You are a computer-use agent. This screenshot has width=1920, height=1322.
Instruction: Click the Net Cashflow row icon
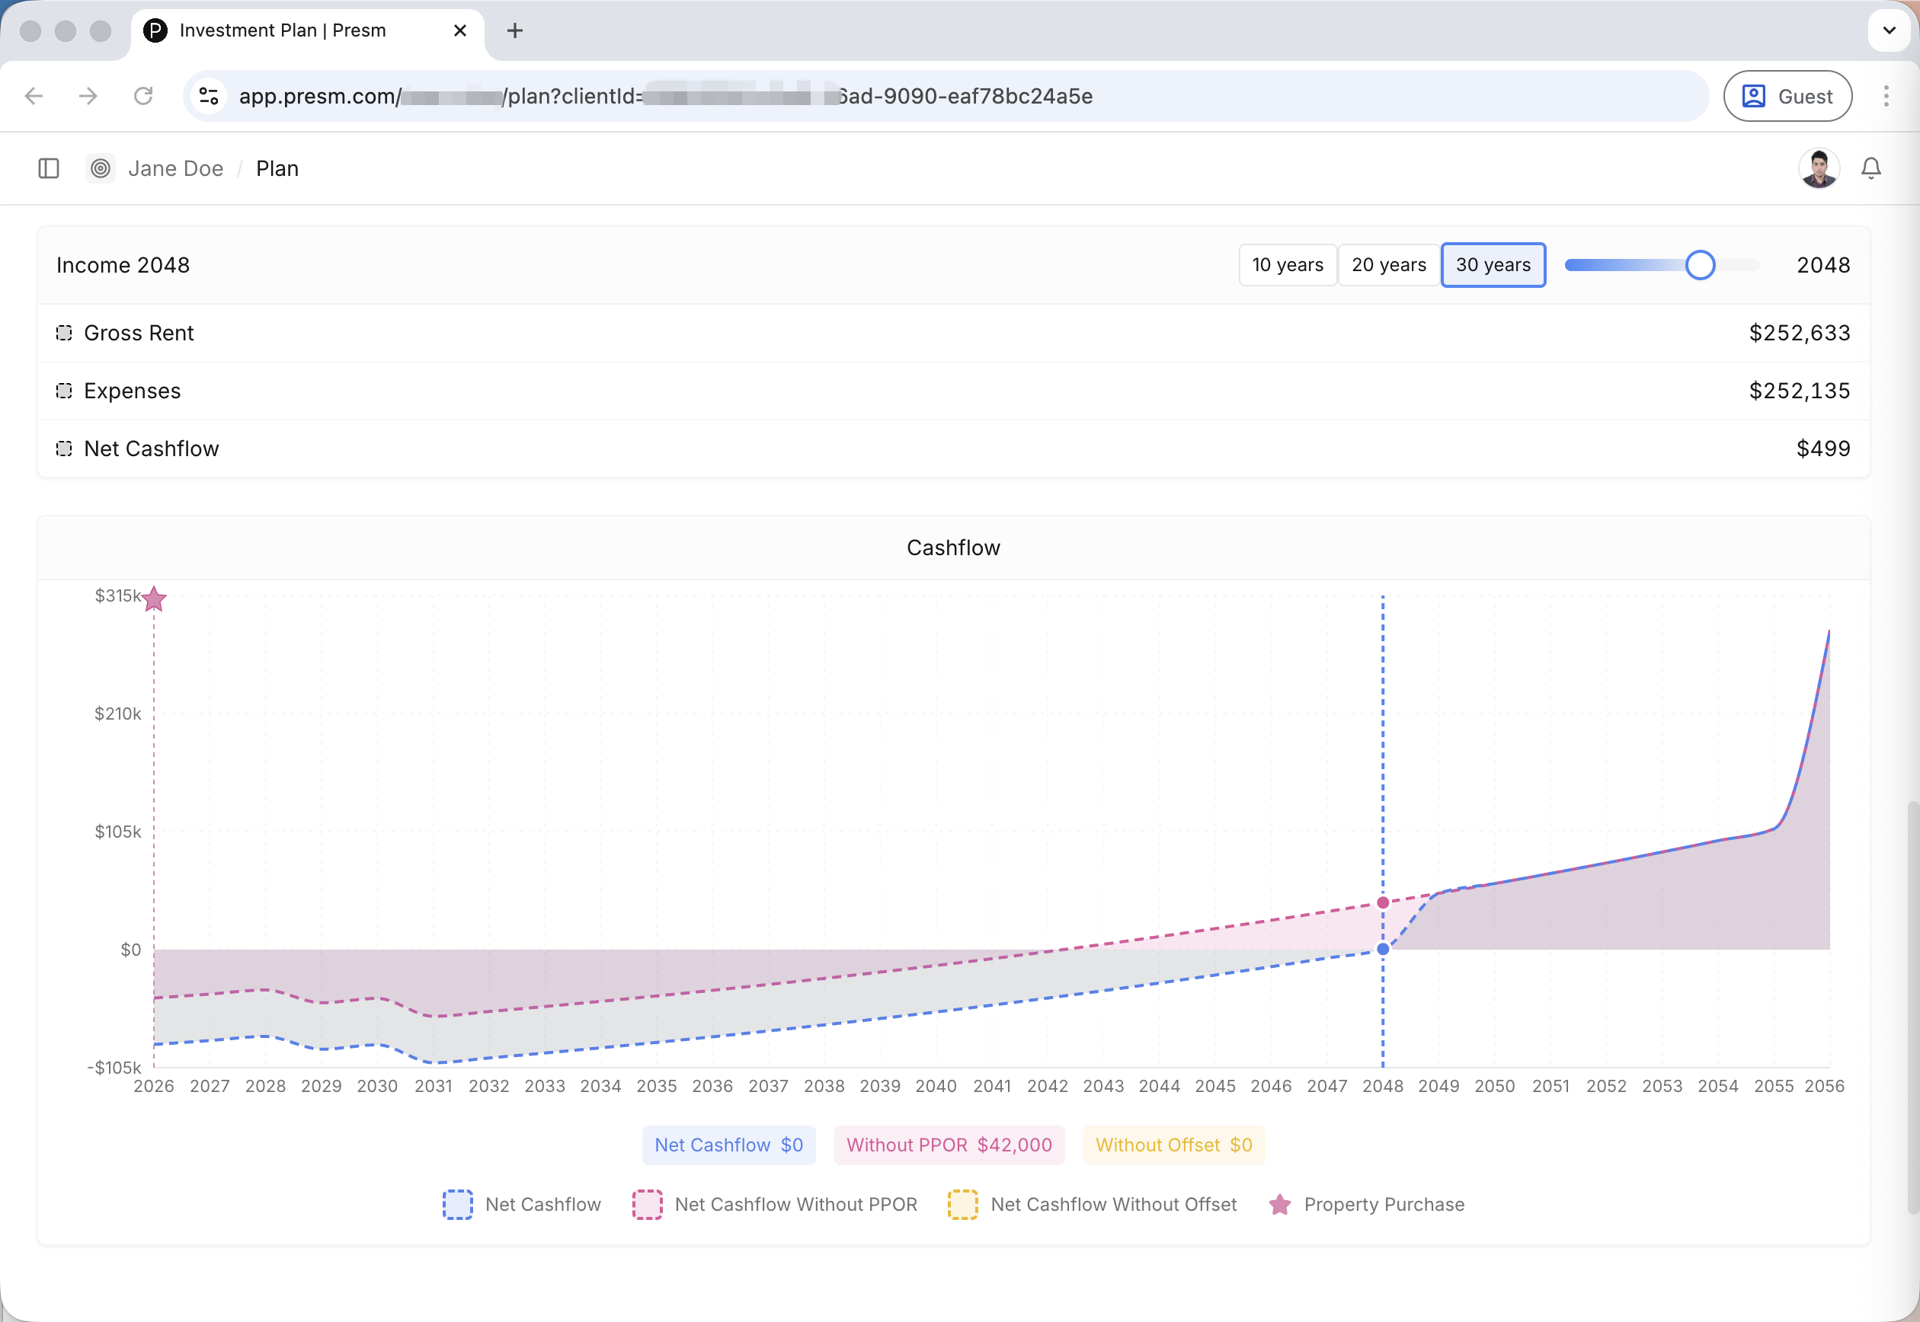(x=64, y=449)
